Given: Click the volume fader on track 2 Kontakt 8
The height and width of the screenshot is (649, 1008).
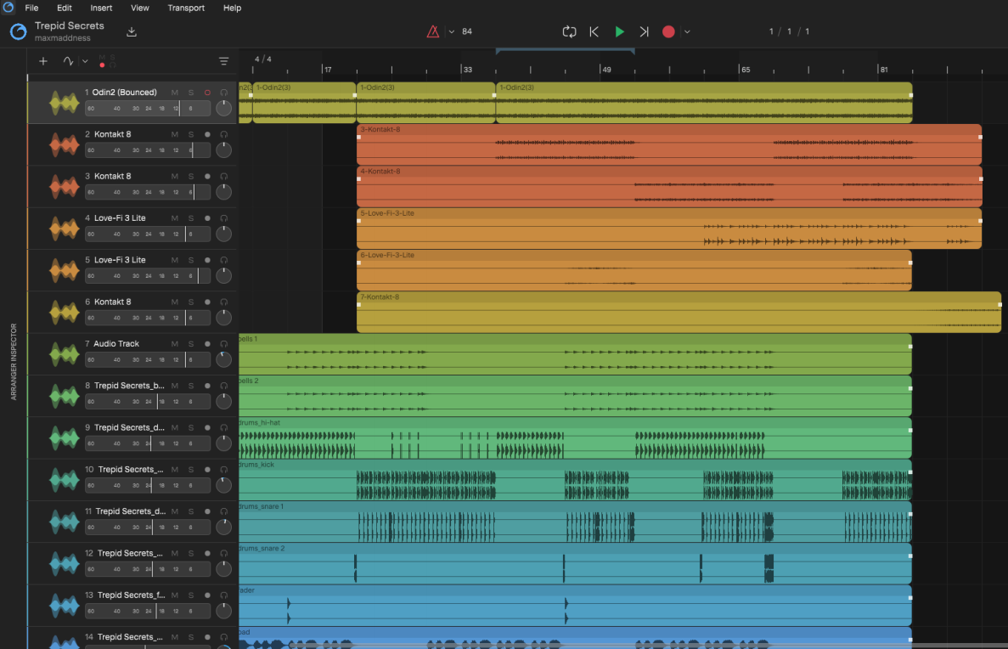Looking at the screenshot, I should click(x=148, y=150).
